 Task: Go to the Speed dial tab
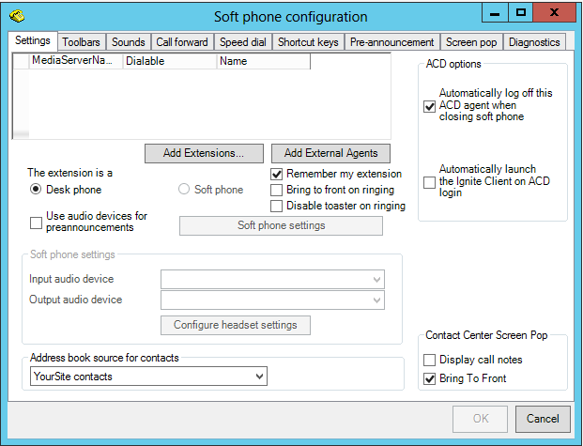(243, 42)
